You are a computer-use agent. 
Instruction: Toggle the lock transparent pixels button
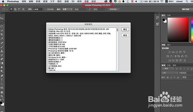pos(168,77)
